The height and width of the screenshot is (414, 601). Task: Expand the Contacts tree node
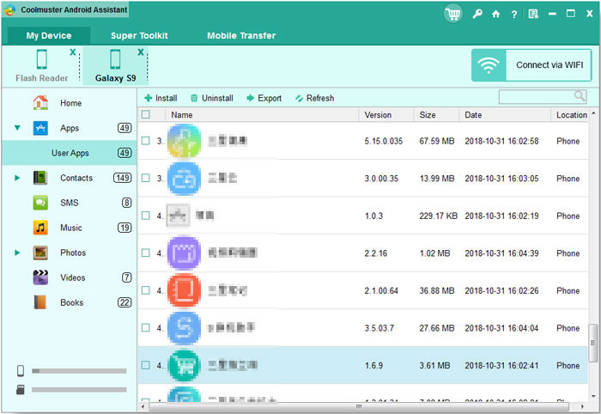17,178
